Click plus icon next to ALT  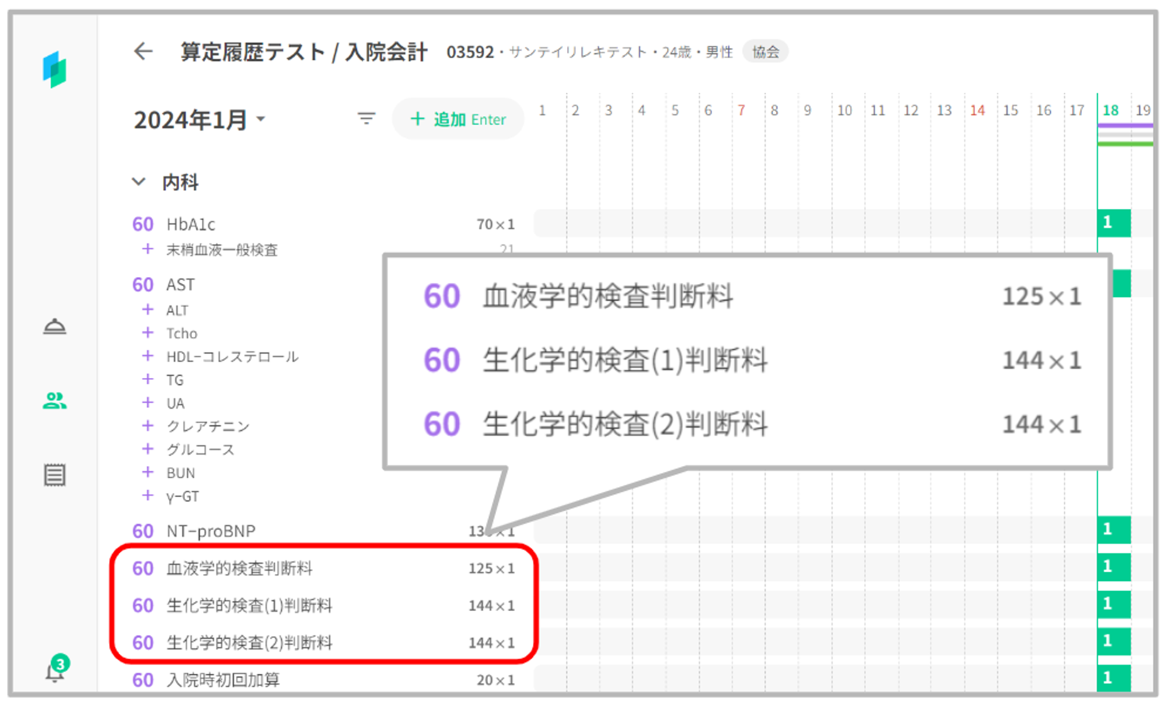tap(148, 310)
